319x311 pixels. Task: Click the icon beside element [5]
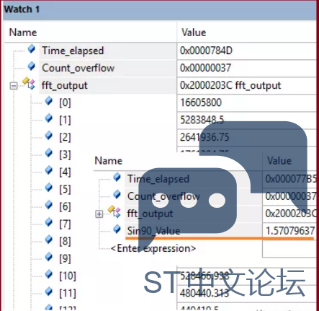coord(49,188)
